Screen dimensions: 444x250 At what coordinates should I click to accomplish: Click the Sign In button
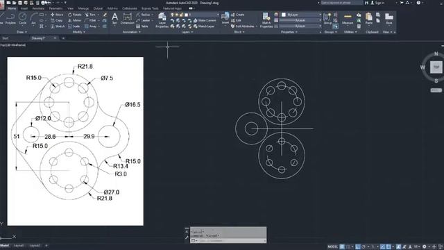tap(377, 3)
